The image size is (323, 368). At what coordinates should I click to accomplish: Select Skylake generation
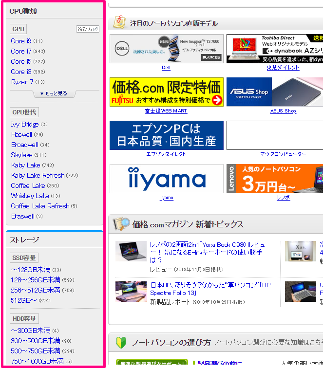click(x=21, y=155)
